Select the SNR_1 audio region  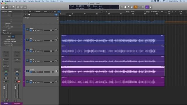point(113,81)
